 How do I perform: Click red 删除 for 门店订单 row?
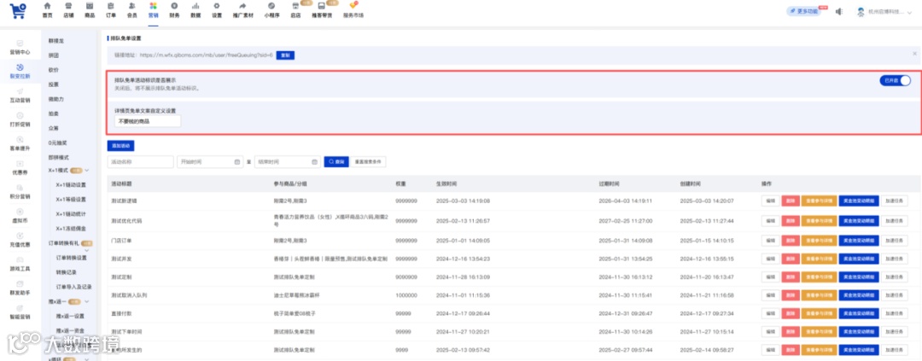click(x=791, y=241)
